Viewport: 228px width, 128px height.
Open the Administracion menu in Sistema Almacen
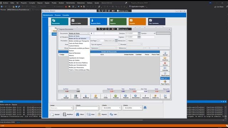click(48, 15)
